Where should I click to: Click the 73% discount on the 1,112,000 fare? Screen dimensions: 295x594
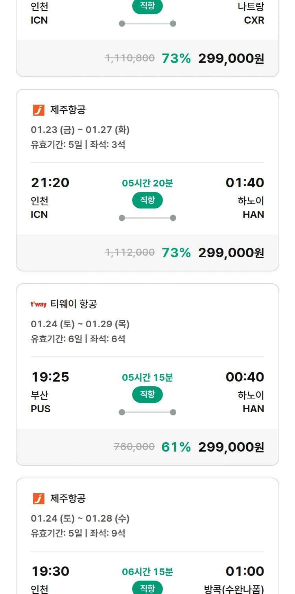(176, 253)
